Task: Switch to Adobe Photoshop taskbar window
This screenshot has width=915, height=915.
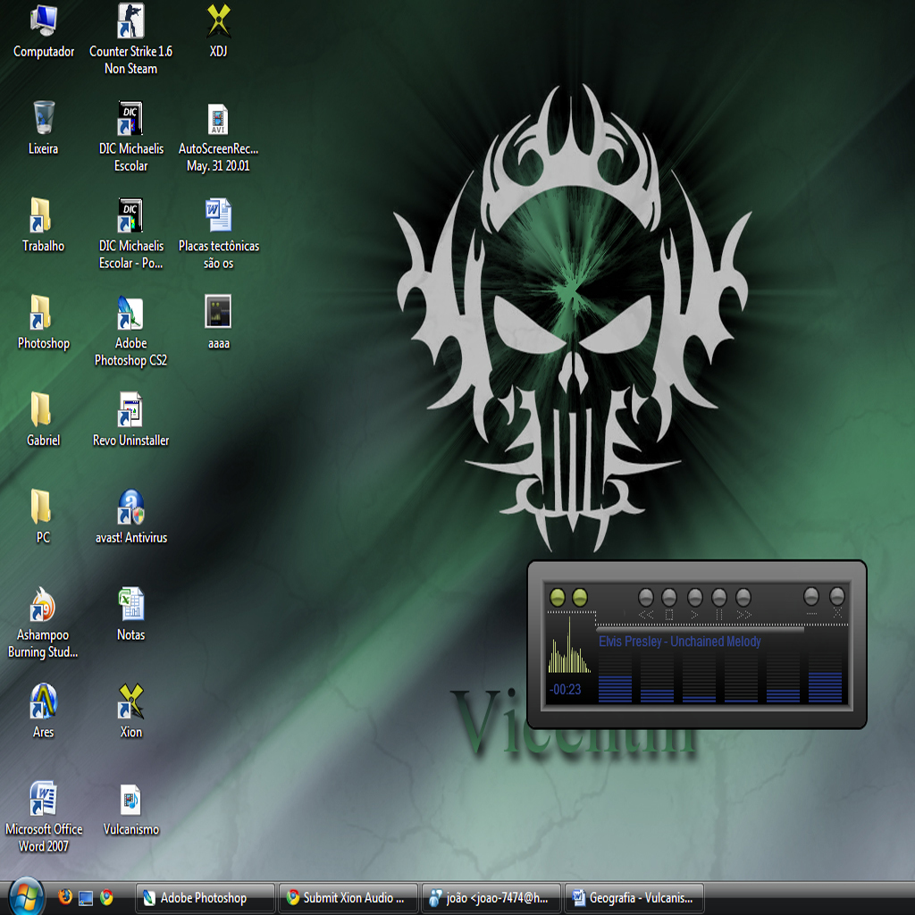Action: (204, 897)
